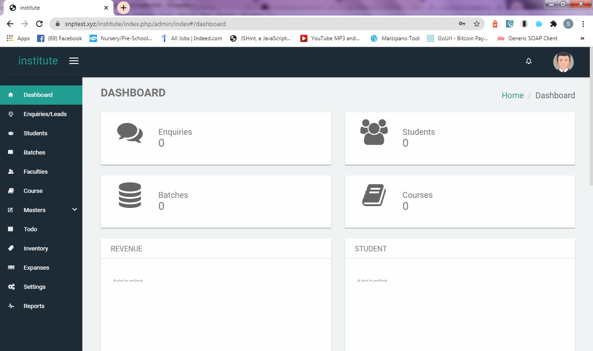Image resolution: width=593 pixels, height=351 pixels.
Task: Expand the Masters submenu chevron
Action: click(75, 210)
